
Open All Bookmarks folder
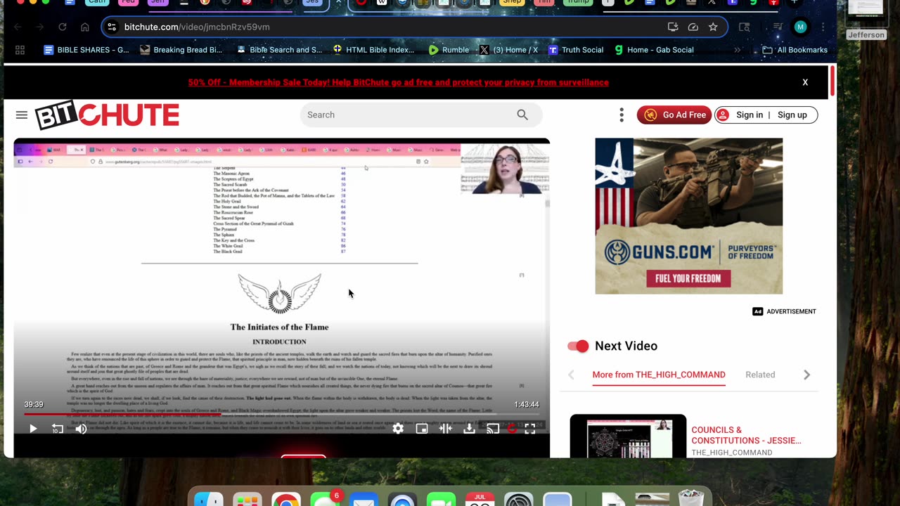click(795, 50)
